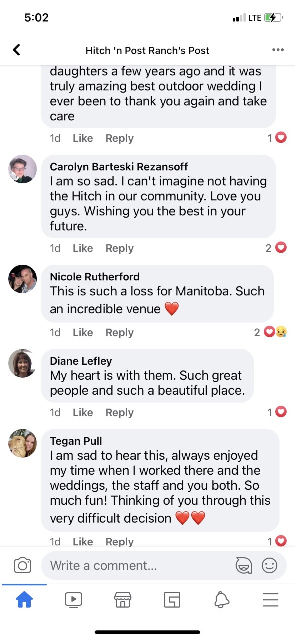Go to the Home feed
The image size is (295, 640).
[25, 599]
